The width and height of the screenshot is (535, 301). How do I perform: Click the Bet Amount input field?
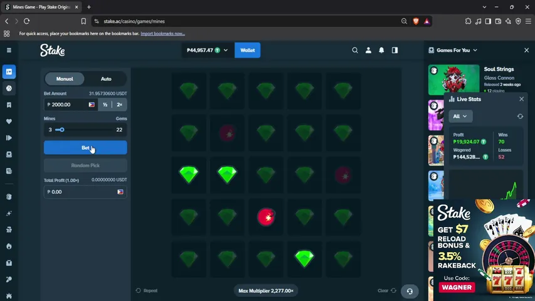click(71, 105)
